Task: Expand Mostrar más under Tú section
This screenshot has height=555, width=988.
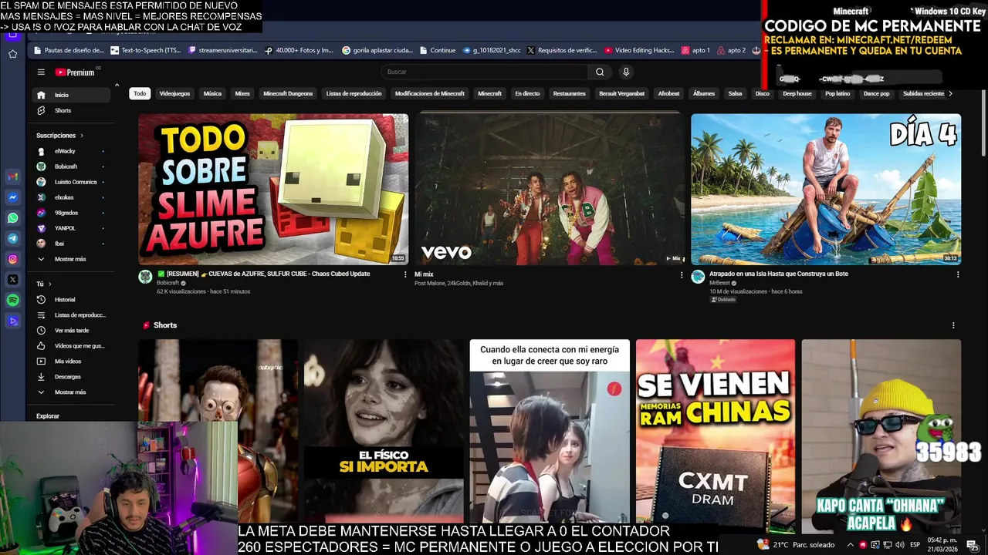Action: pyautogui.click(x=71, y=392)
